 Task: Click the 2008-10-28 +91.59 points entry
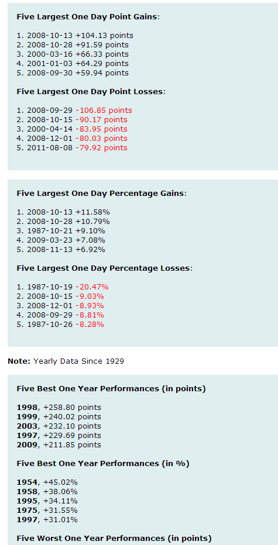(73, 45)
